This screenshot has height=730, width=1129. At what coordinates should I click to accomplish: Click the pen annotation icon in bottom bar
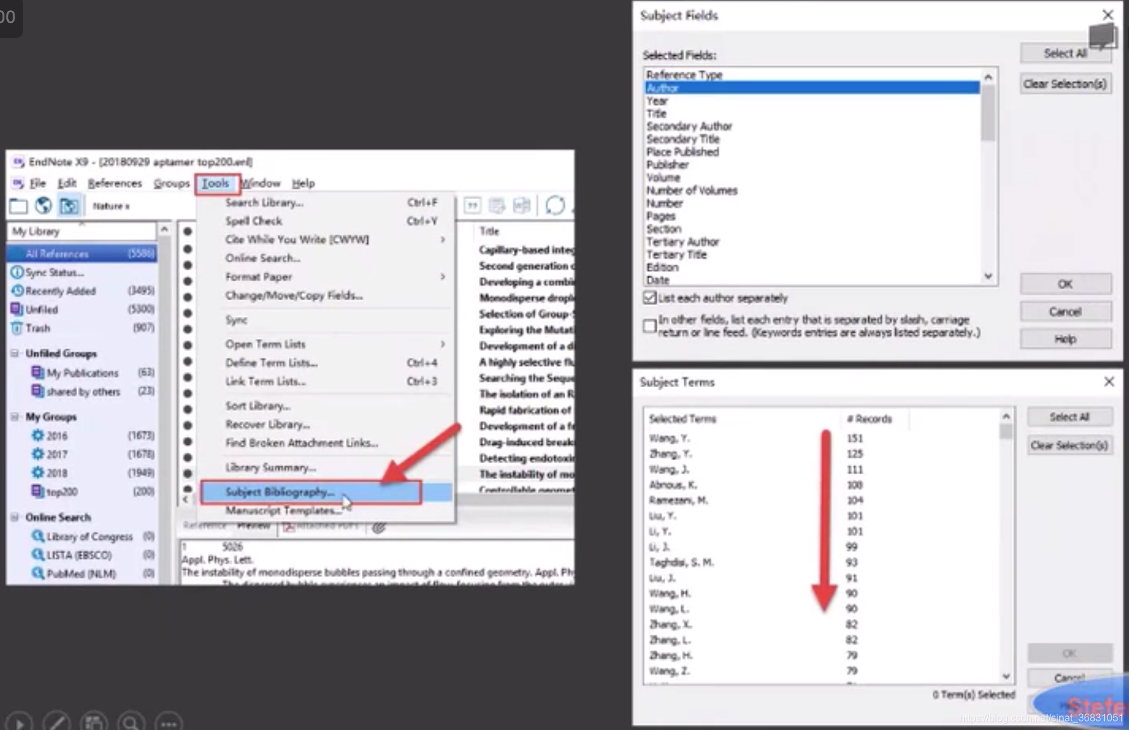56,722
